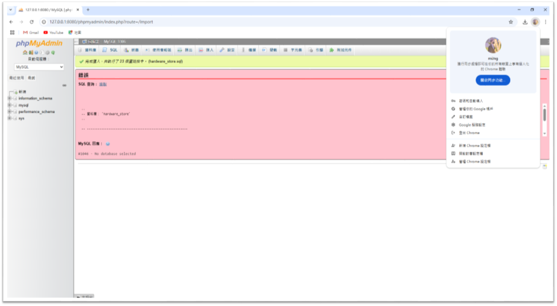This screenshot has height=306, width=557.
Task: Open the tab search dropdown arrow
Action: pos(11,10)
